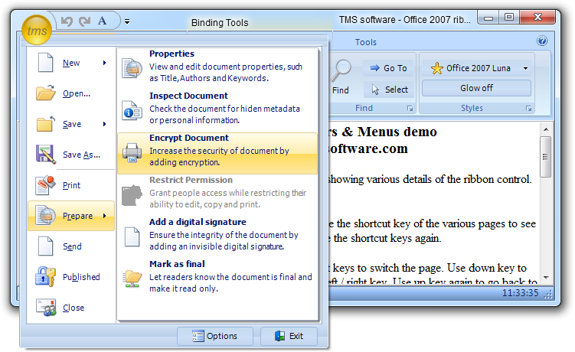Viewport: 575px width, 352px height.
Task: Choose the Close menu entry
Action: point(71,308)
